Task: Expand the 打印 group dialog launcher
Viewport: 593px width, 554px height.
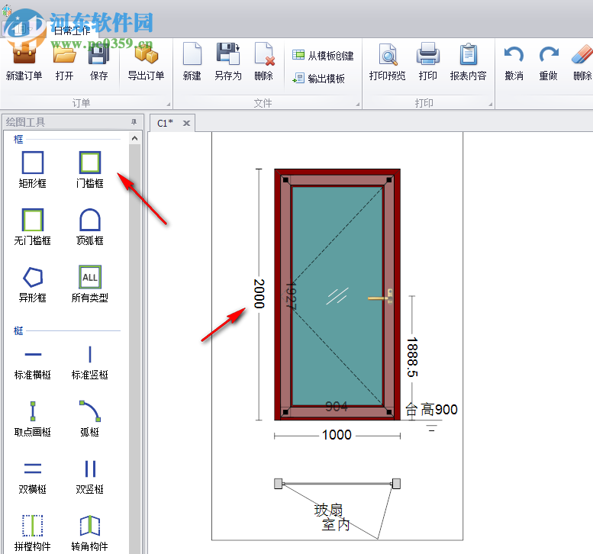Action: coord(491,105)
